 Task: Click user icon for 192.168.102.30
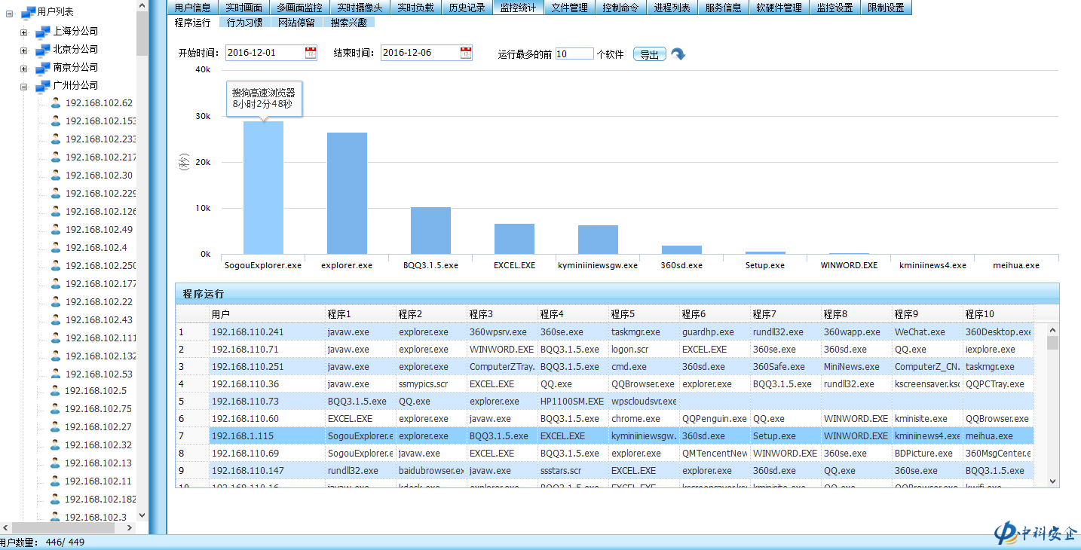(56, 176)
